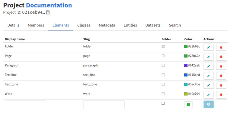This screenshot has height=113, width=232.
Task: Delete the Paragraph element type
Action: 221,66
